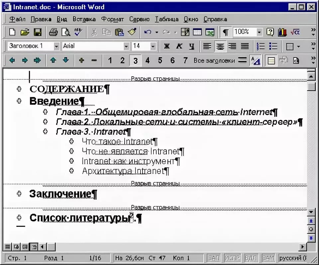Open the Arial font dropdown
Image resolution: width=319 pixels, height=265 pixels.
(x=126, y=46)
